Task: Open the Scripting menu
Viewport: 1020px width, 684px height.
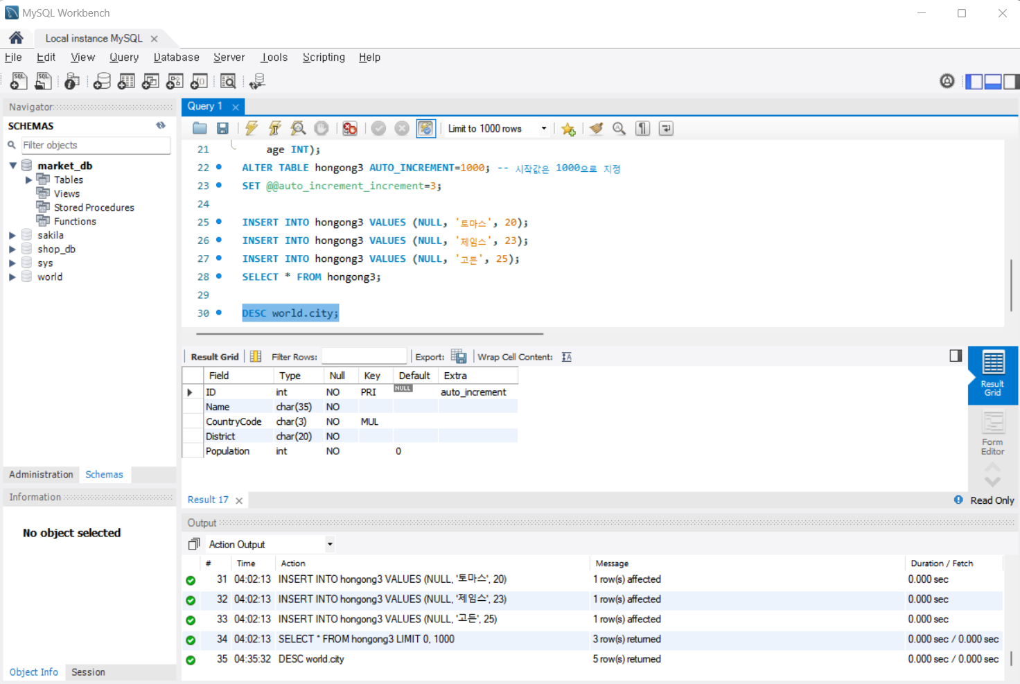Action: click(324, 57)
